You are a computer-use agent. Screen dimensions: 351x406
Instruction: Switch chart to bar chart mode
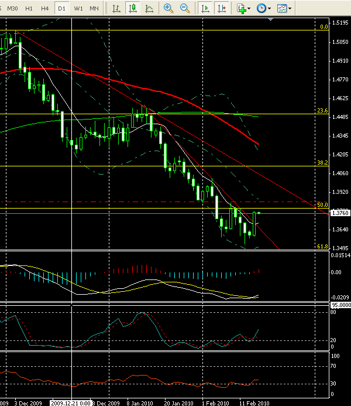(x=116, y=8)
